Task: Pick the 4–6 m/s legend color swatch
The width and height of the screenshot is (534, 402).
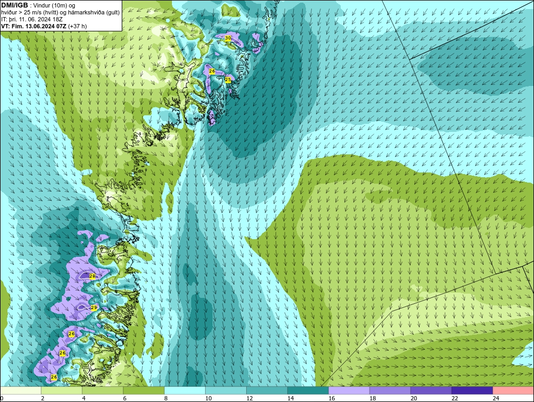Action: coord(103,390)
